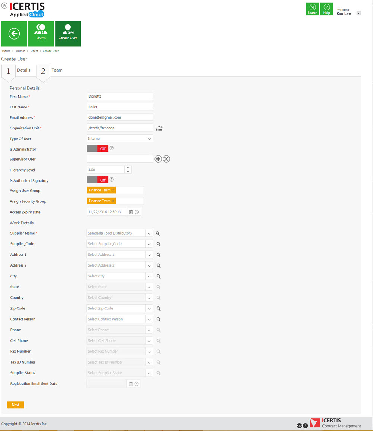Viewport: 373px width, 431px height.
Task: Select the Details step tab
Action: tap(23, 70)
